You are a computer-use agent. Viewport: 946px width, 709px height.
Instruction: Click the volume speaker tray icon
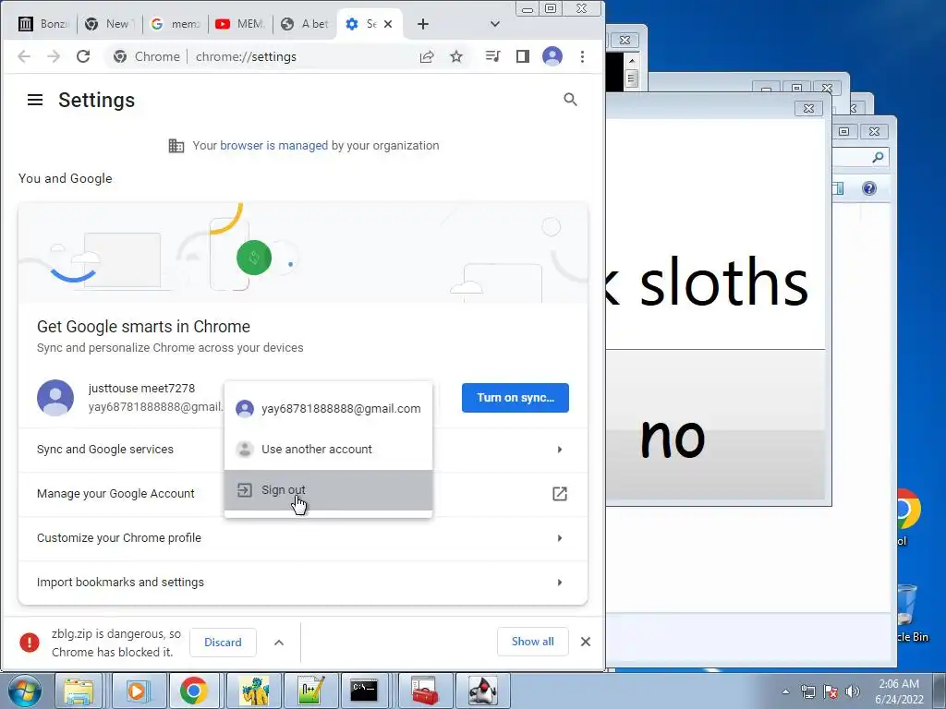point(853,691)
